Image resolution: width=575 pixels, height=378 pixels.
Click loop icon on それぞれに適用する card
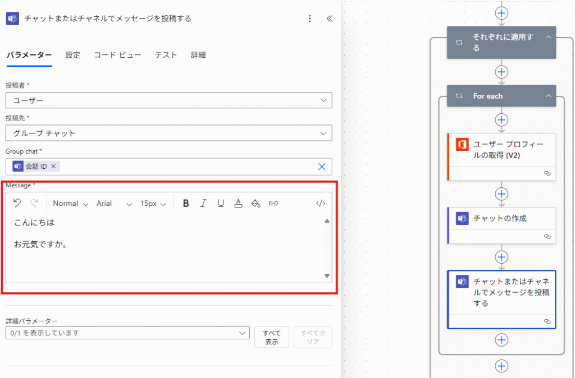(x=459, y=43)
